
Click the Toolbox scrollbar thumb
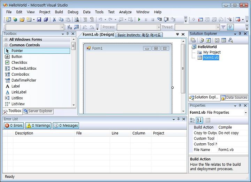[74, 46]
